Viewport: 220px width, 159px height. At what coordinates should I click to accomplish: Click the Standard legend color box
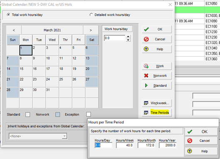point(27,114)
